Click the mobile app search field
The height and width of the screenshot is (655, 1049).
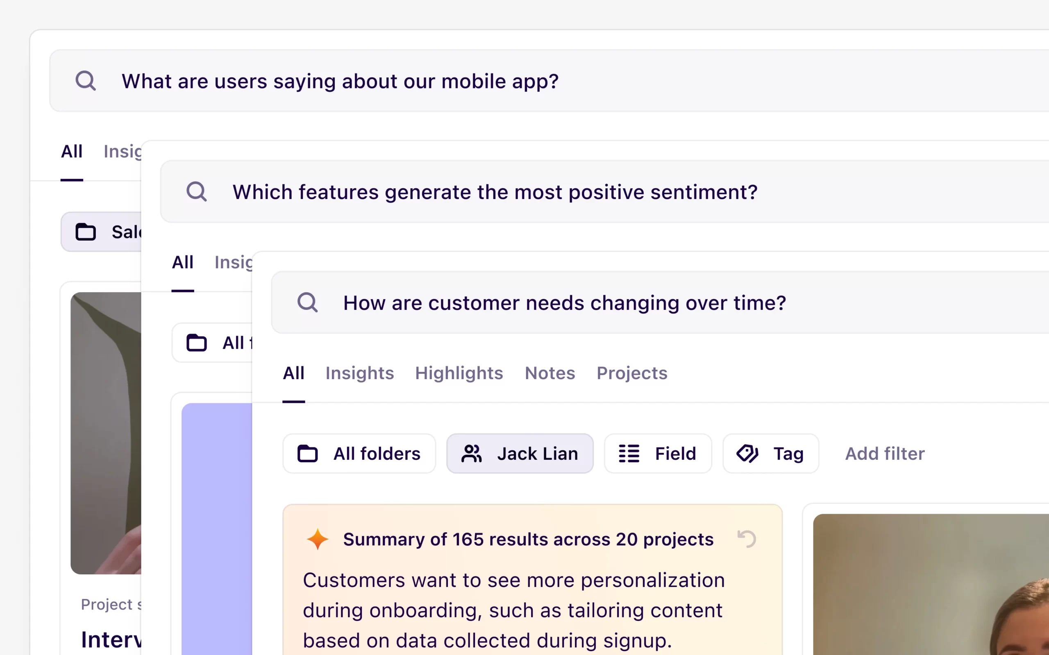pos(340,81)
